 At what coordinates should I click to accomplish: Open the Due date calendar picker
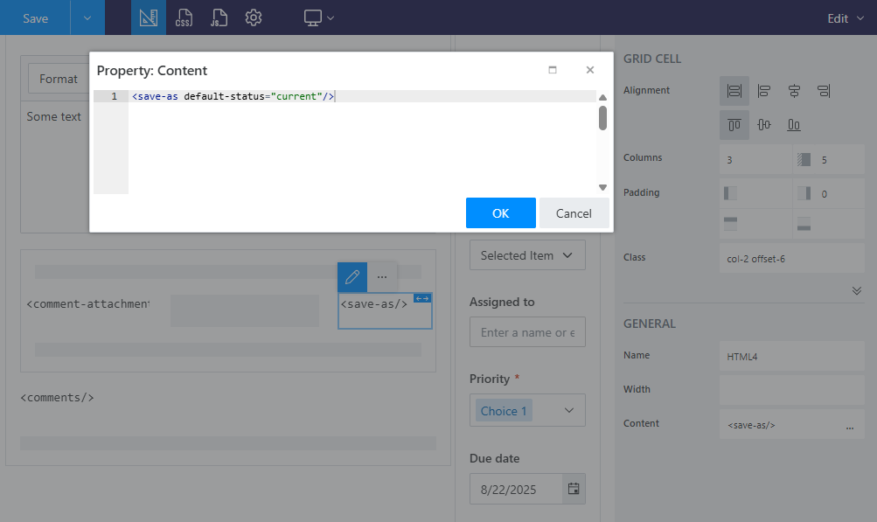click(x=574, y=489)
